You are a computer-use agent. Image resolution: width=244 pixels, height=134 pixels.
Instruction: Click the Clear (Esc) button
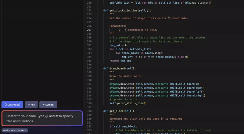point(12,105)
